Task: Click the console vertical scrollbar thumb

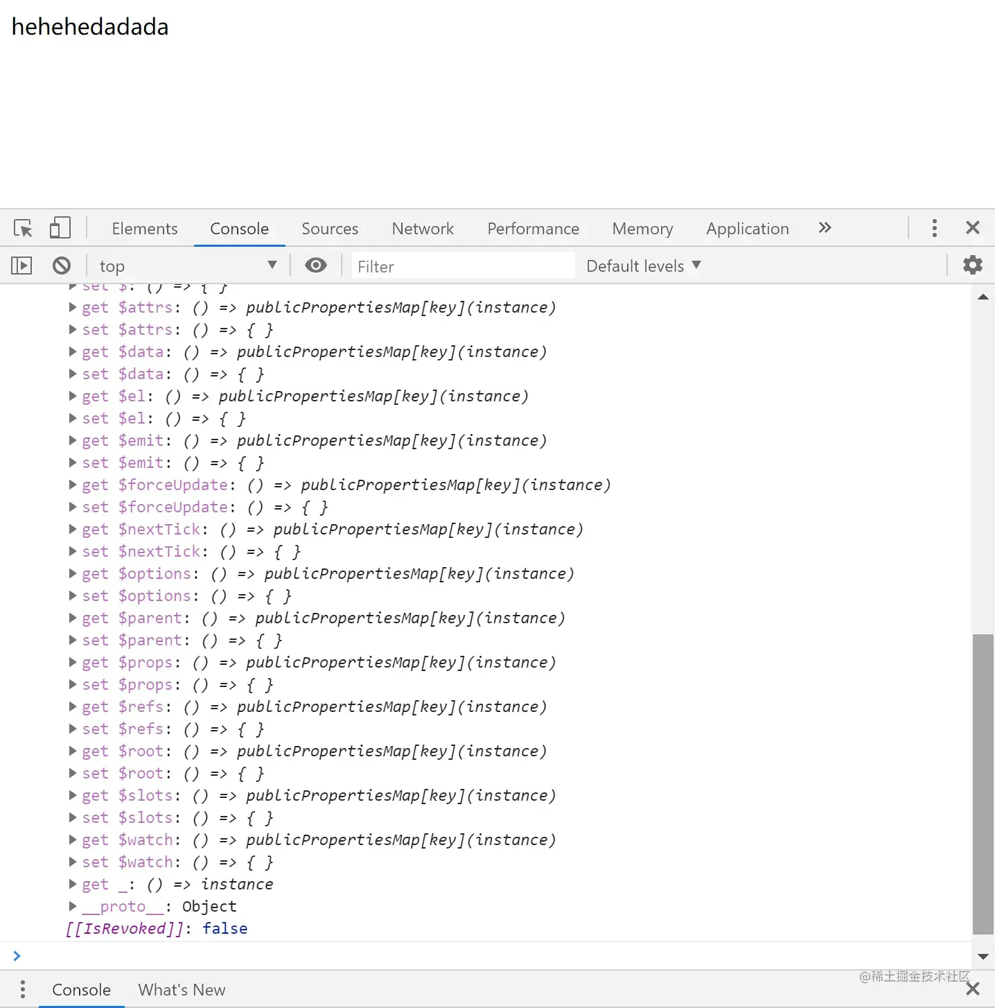Action: pyautogui.click(x=983, y=784)
